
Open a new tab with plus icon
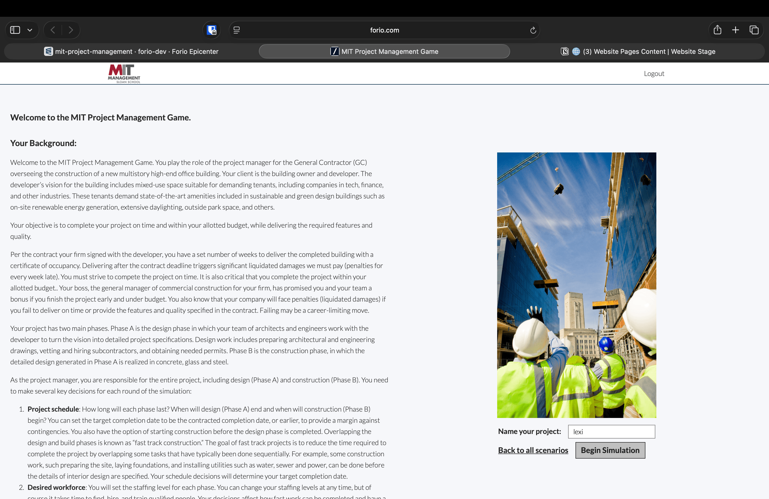735,30
